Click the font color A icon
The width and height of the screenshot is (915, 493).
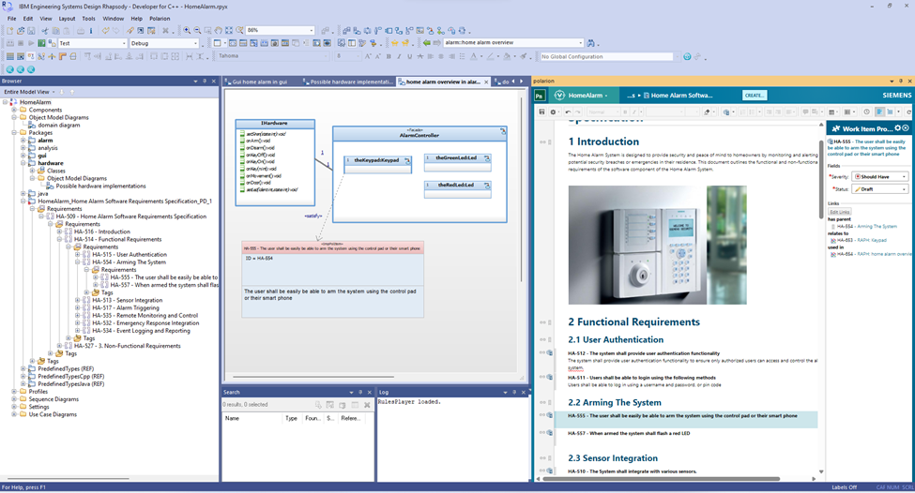pos(473,56)
